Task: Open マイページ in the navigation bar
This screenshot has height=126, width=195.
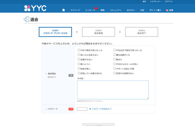Action: (75, 10)
